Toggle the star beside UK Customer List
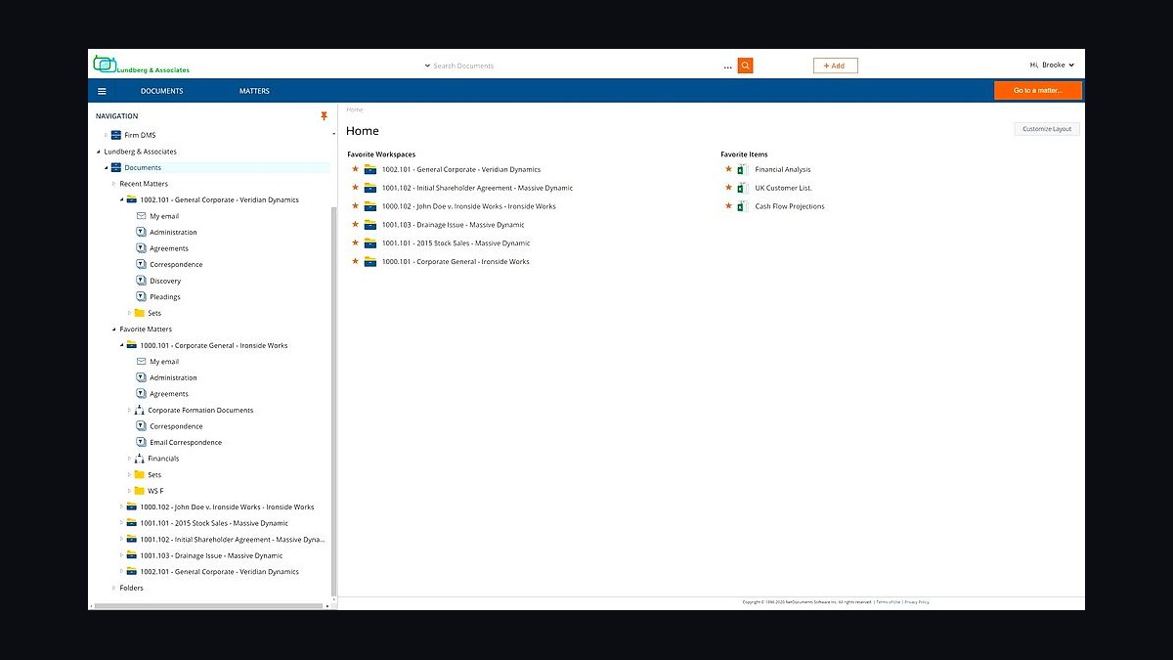This screenshot has width=1173, height=660. pos(728,188)
